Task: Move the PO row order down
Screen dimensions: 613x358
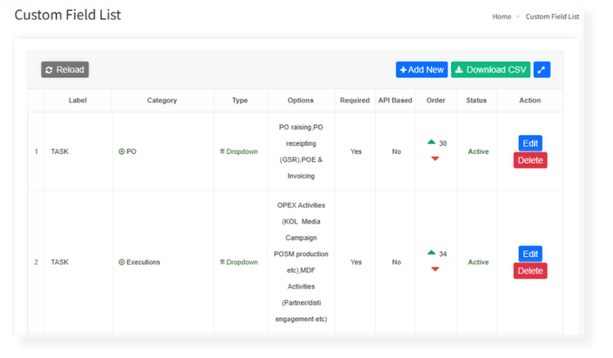Action: point(435,159)
